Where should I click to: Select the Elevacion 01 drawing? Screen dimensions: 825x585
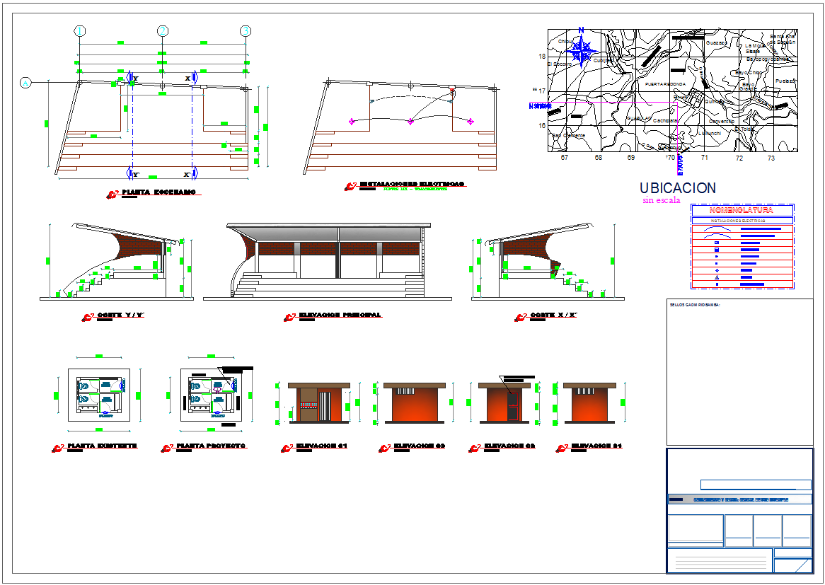pyautogui.click(x=318, y=403)
